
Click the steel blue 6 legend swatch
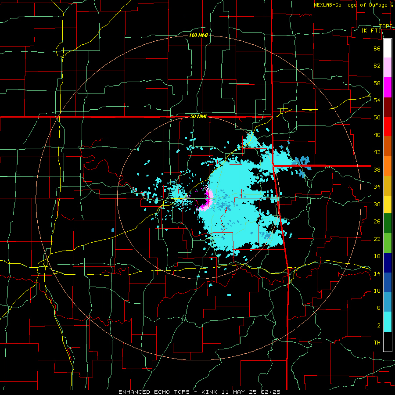point(388,302)
